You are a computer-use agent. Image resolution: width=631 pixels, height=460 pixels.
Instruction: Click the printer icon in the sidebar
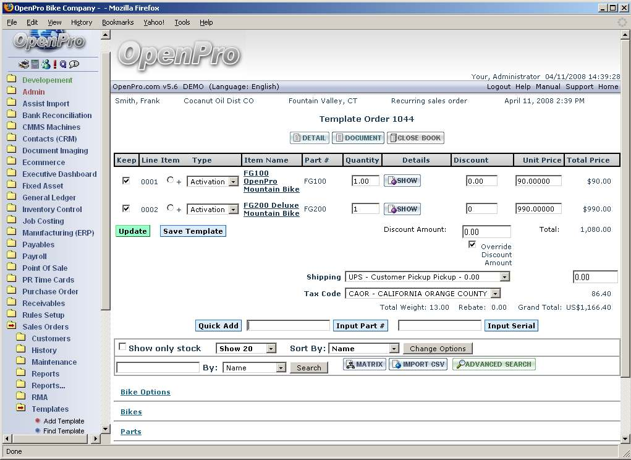23,64
